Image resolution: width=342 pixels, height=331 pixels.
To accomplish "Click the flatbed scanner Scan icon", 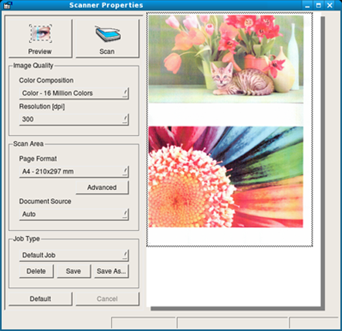I will tap(107, 34).
